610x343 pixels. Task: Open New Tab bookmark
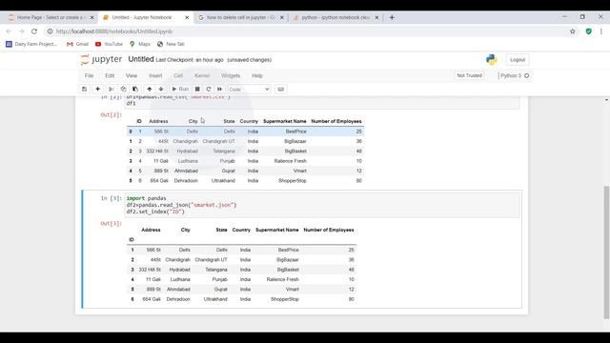[171, 44]
